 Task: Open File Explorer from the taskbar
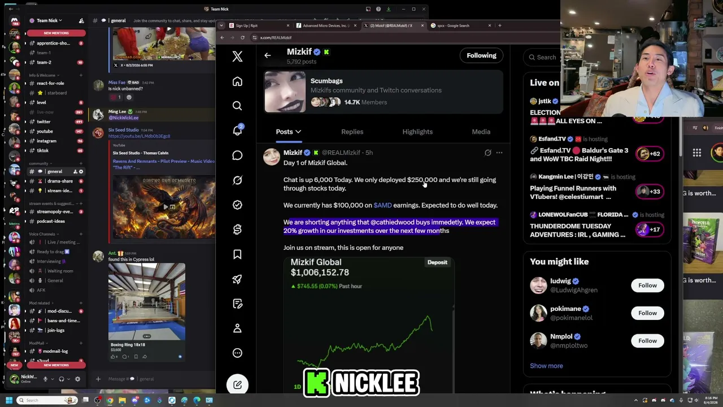[122, 400]
